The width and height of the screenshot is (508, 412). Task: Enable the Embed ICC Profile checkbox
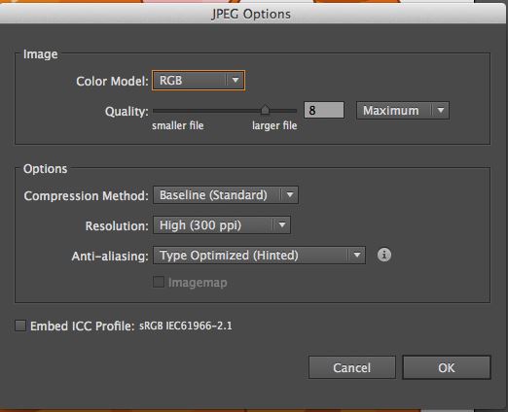pos(20,326)
